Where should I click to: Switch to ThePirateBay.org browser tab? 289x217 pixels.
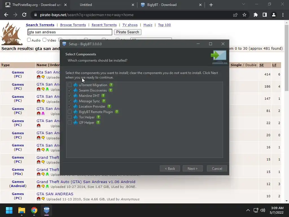(35, 5)
